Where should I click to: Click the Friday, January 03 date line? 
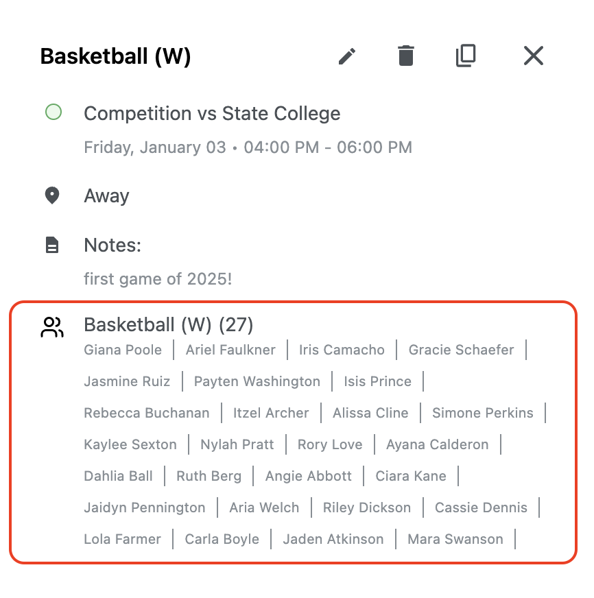248,147
